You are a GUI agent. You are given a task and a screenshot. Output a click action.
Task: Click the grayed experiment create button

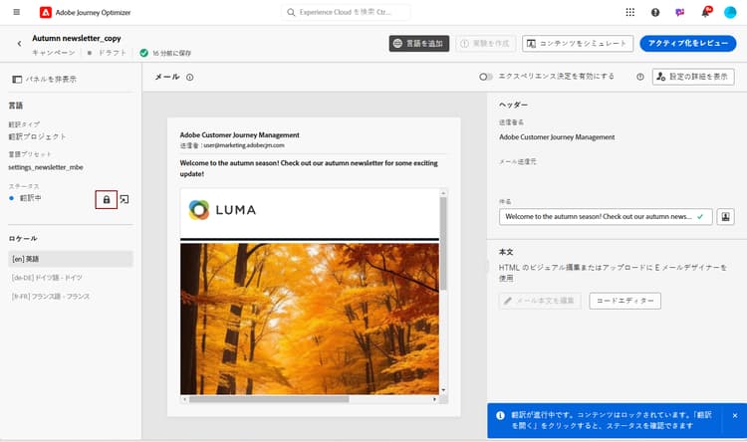(x=485, y=44)
